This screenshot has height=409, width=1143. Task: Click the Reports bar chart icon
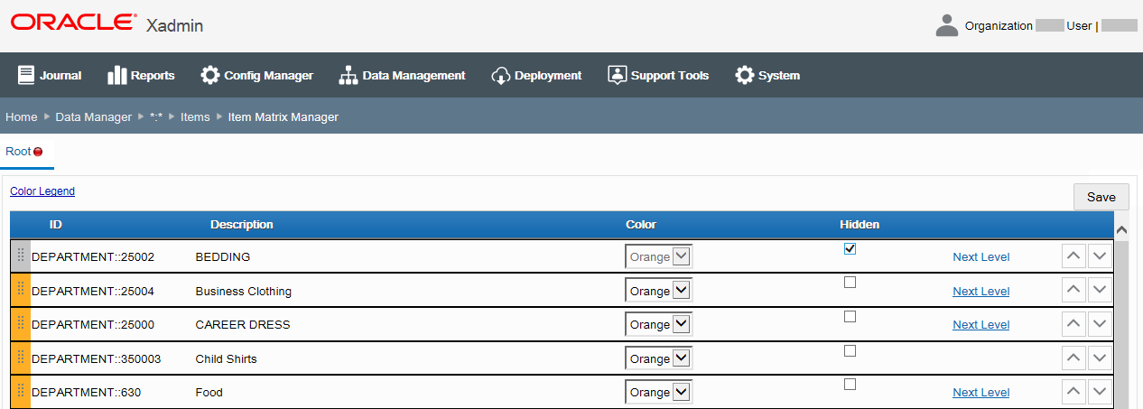(x=116, y=75)
